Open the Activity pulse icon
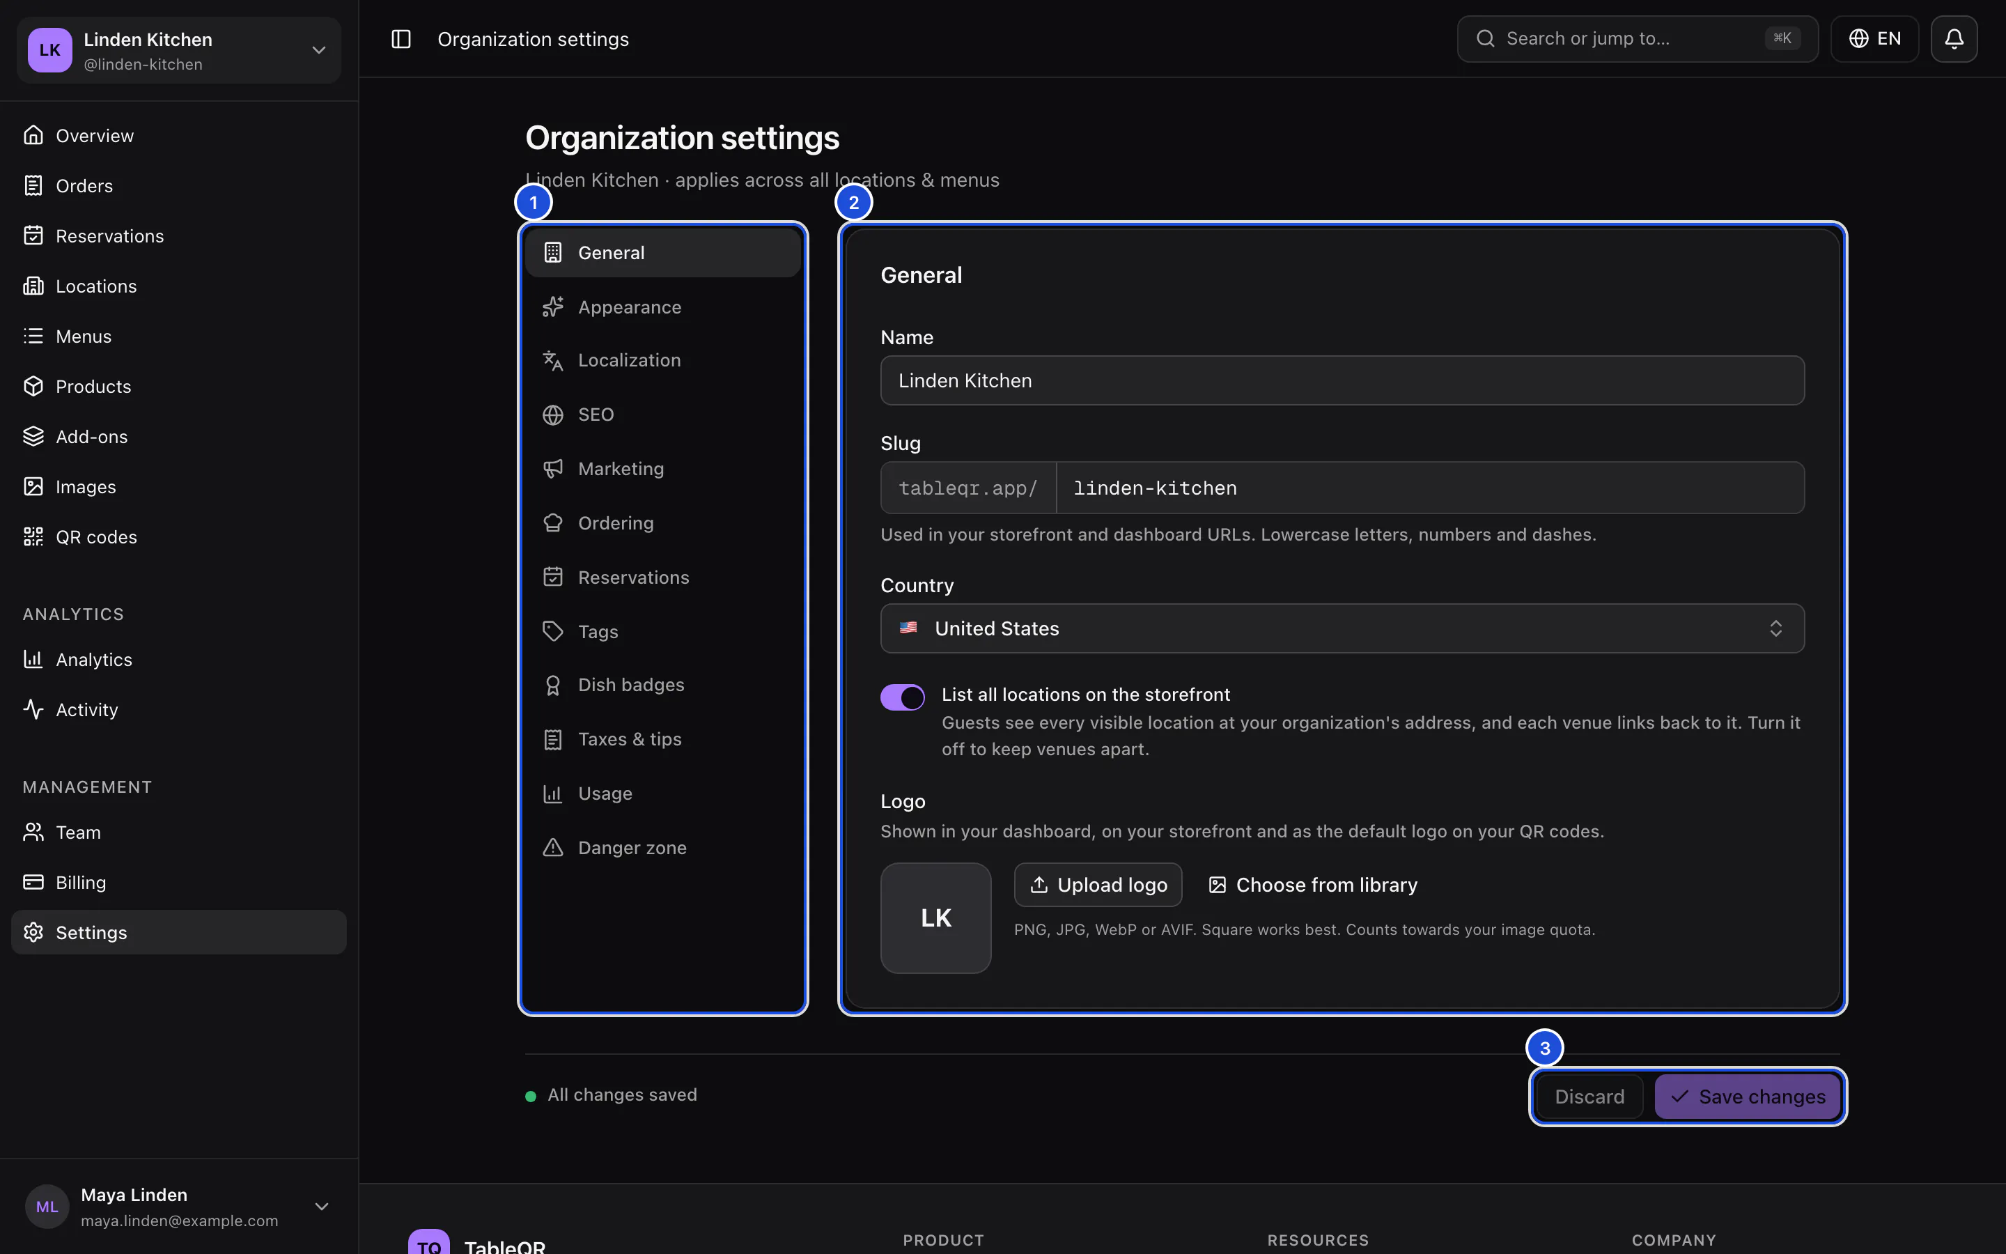Image resolution: width=2006 pixels, height=1254 pixels. [33, 709]
